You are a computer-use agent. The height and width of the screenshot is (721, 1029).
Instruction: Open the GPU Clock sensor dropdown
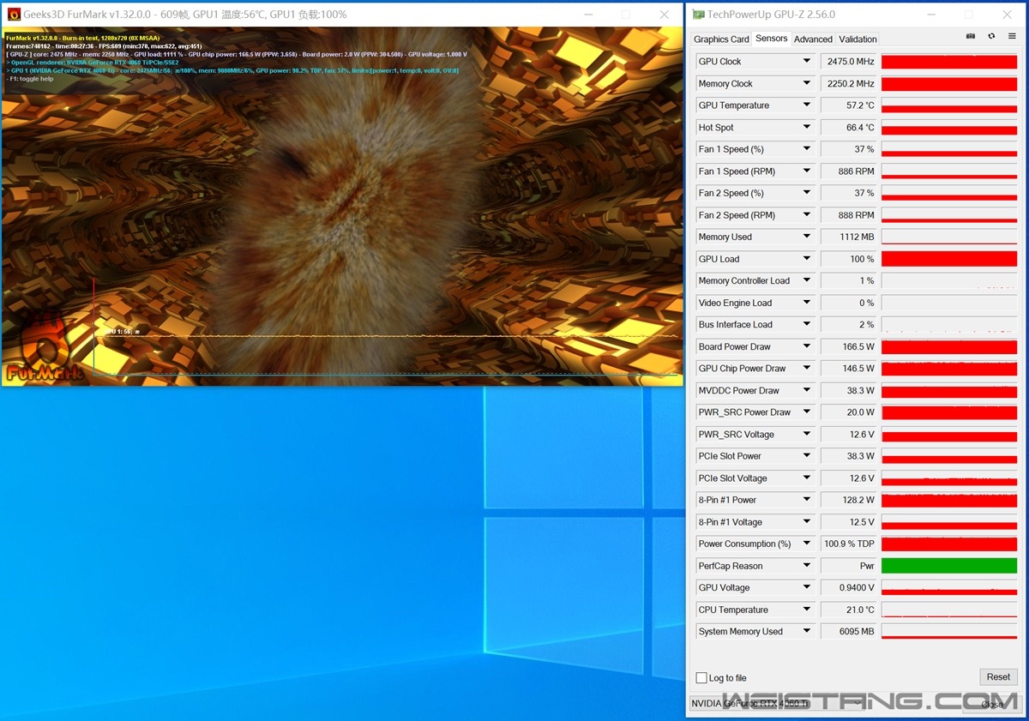click(807, 62)
